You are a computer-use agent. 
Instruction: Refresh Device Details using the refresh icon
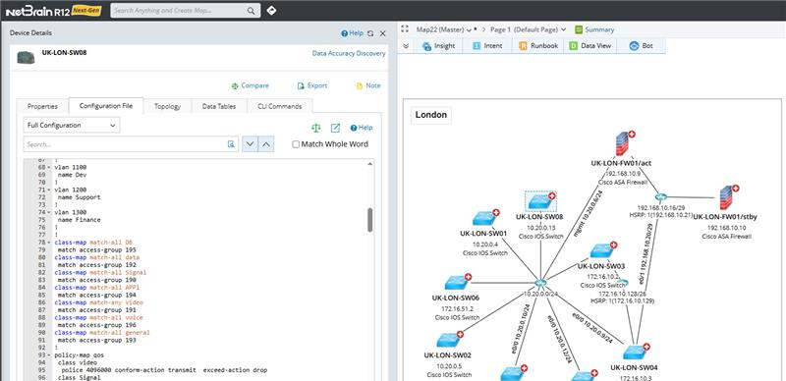point(370,33)
